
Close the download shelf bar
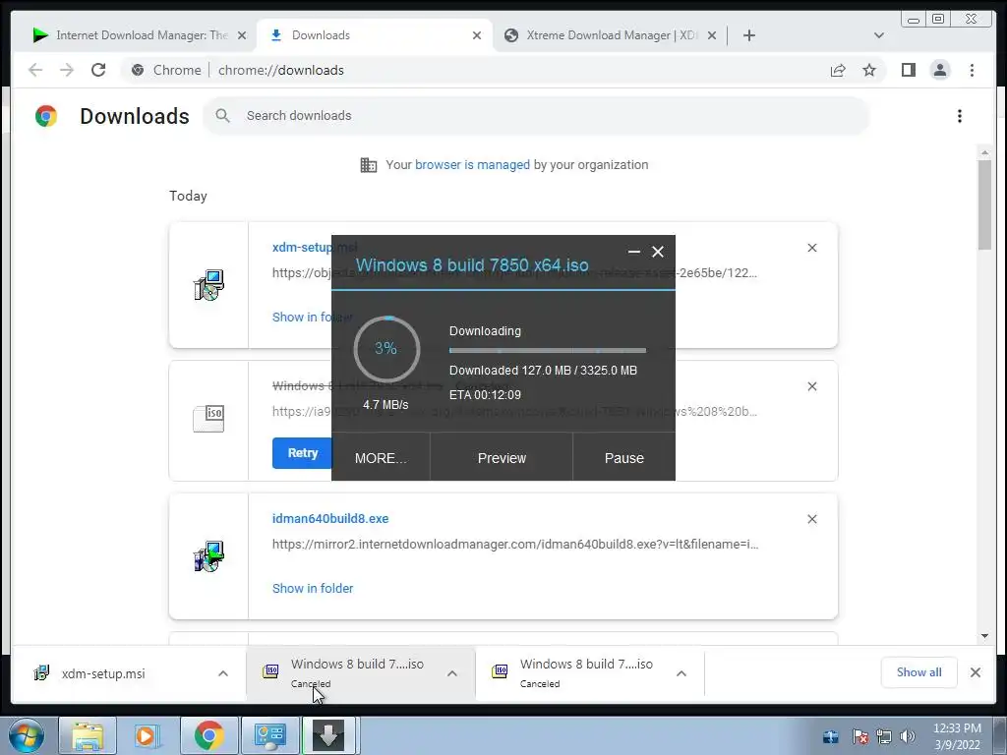point(976,672)
